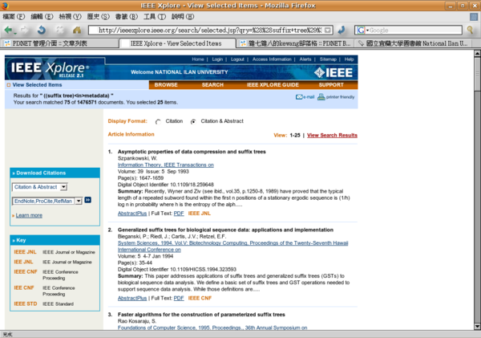This screenshot has height=338, width=481.
Task: Select the Citation & Abstract radio button
Action: [193, 122]
